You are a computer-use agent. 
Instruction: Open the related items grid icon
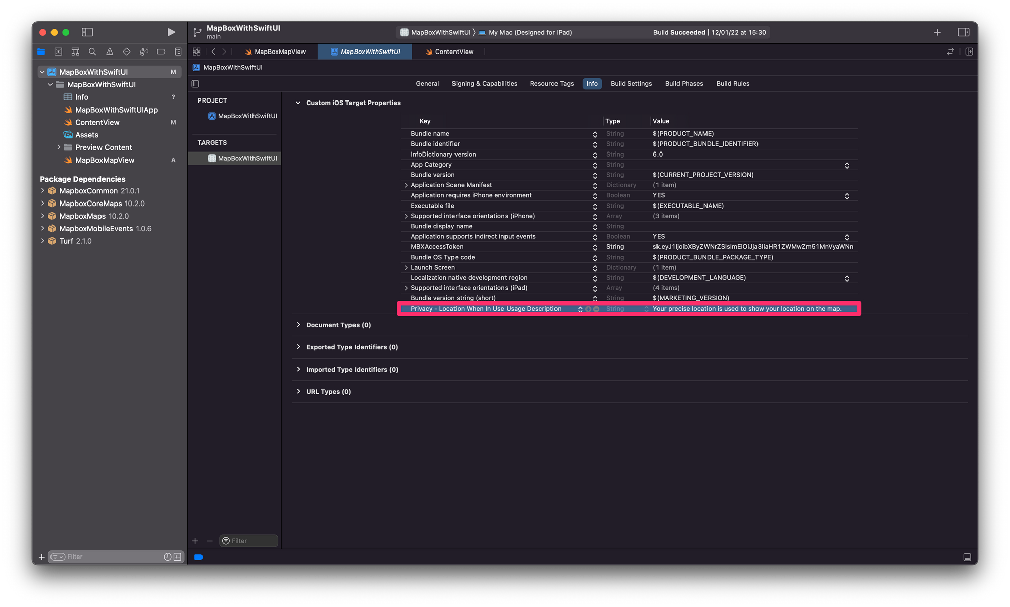[197, 52]
